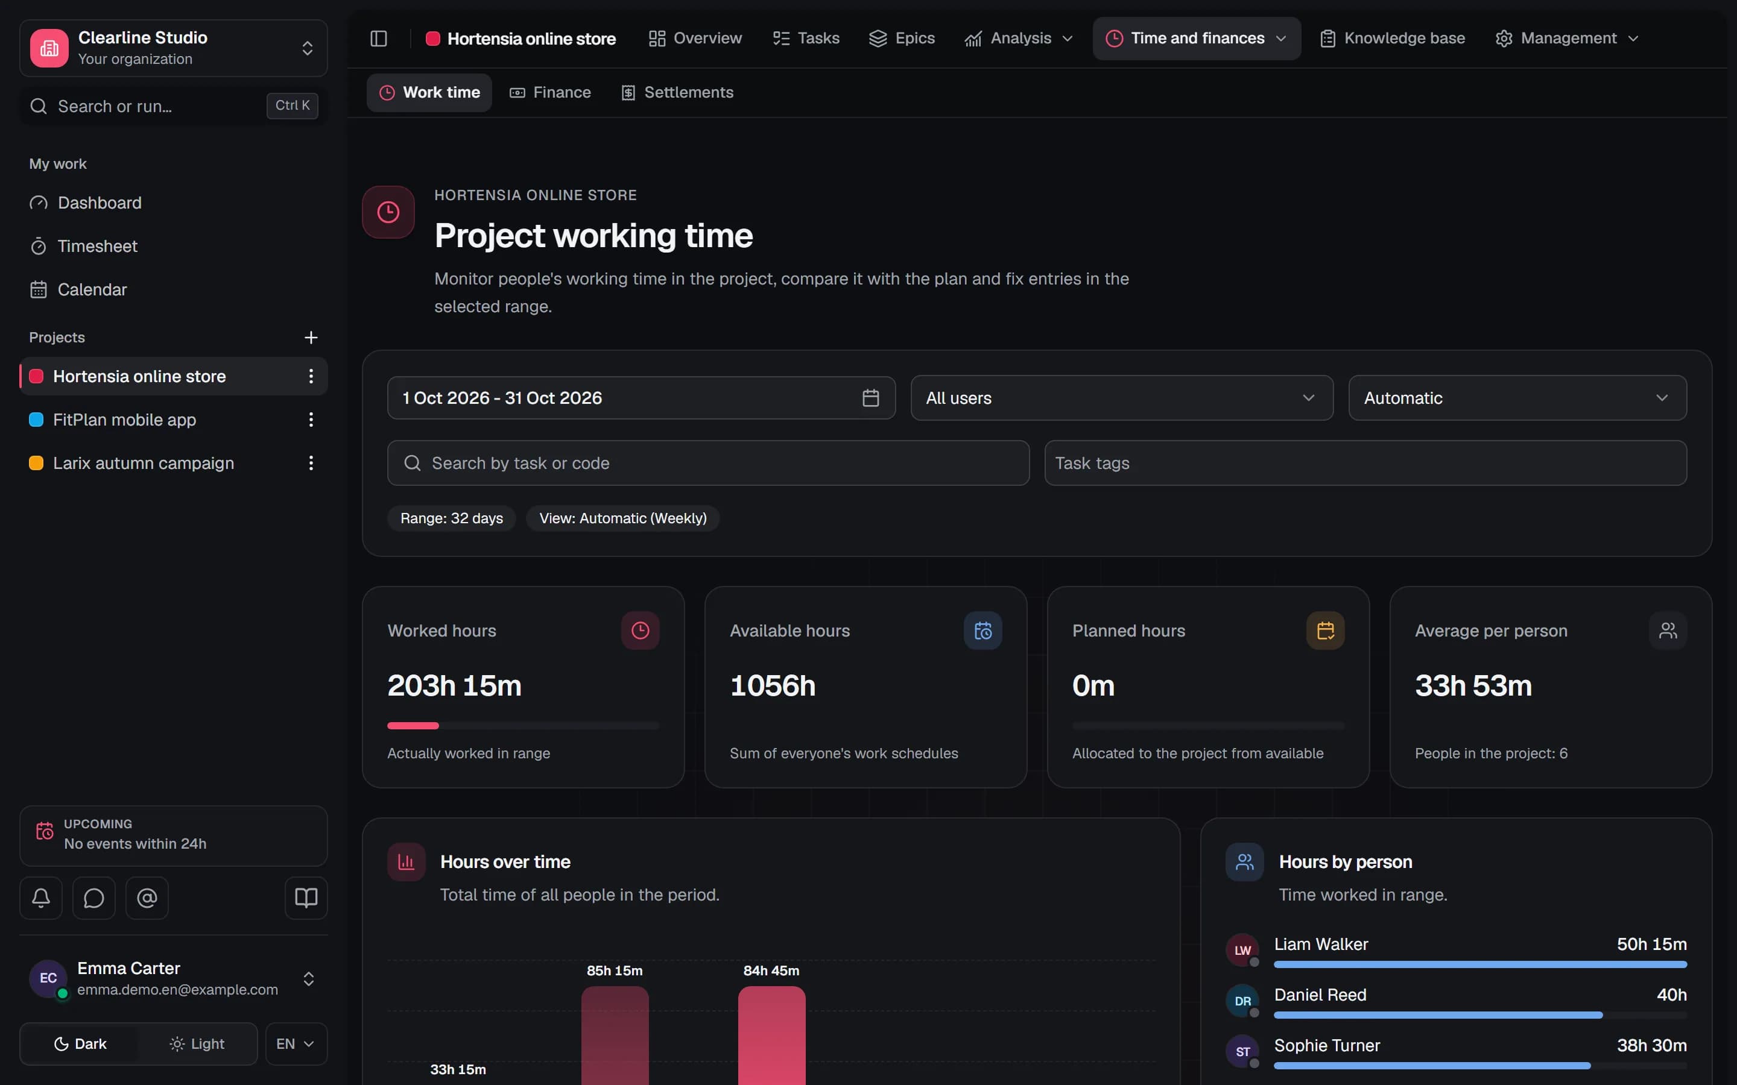The width and height of the screenshot is (1737, 1085).
Task: Switch to Settlements tab
Action: [677, 93]
